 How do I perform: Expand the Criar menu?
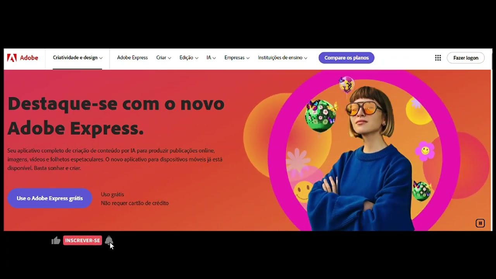coord(164,58)
